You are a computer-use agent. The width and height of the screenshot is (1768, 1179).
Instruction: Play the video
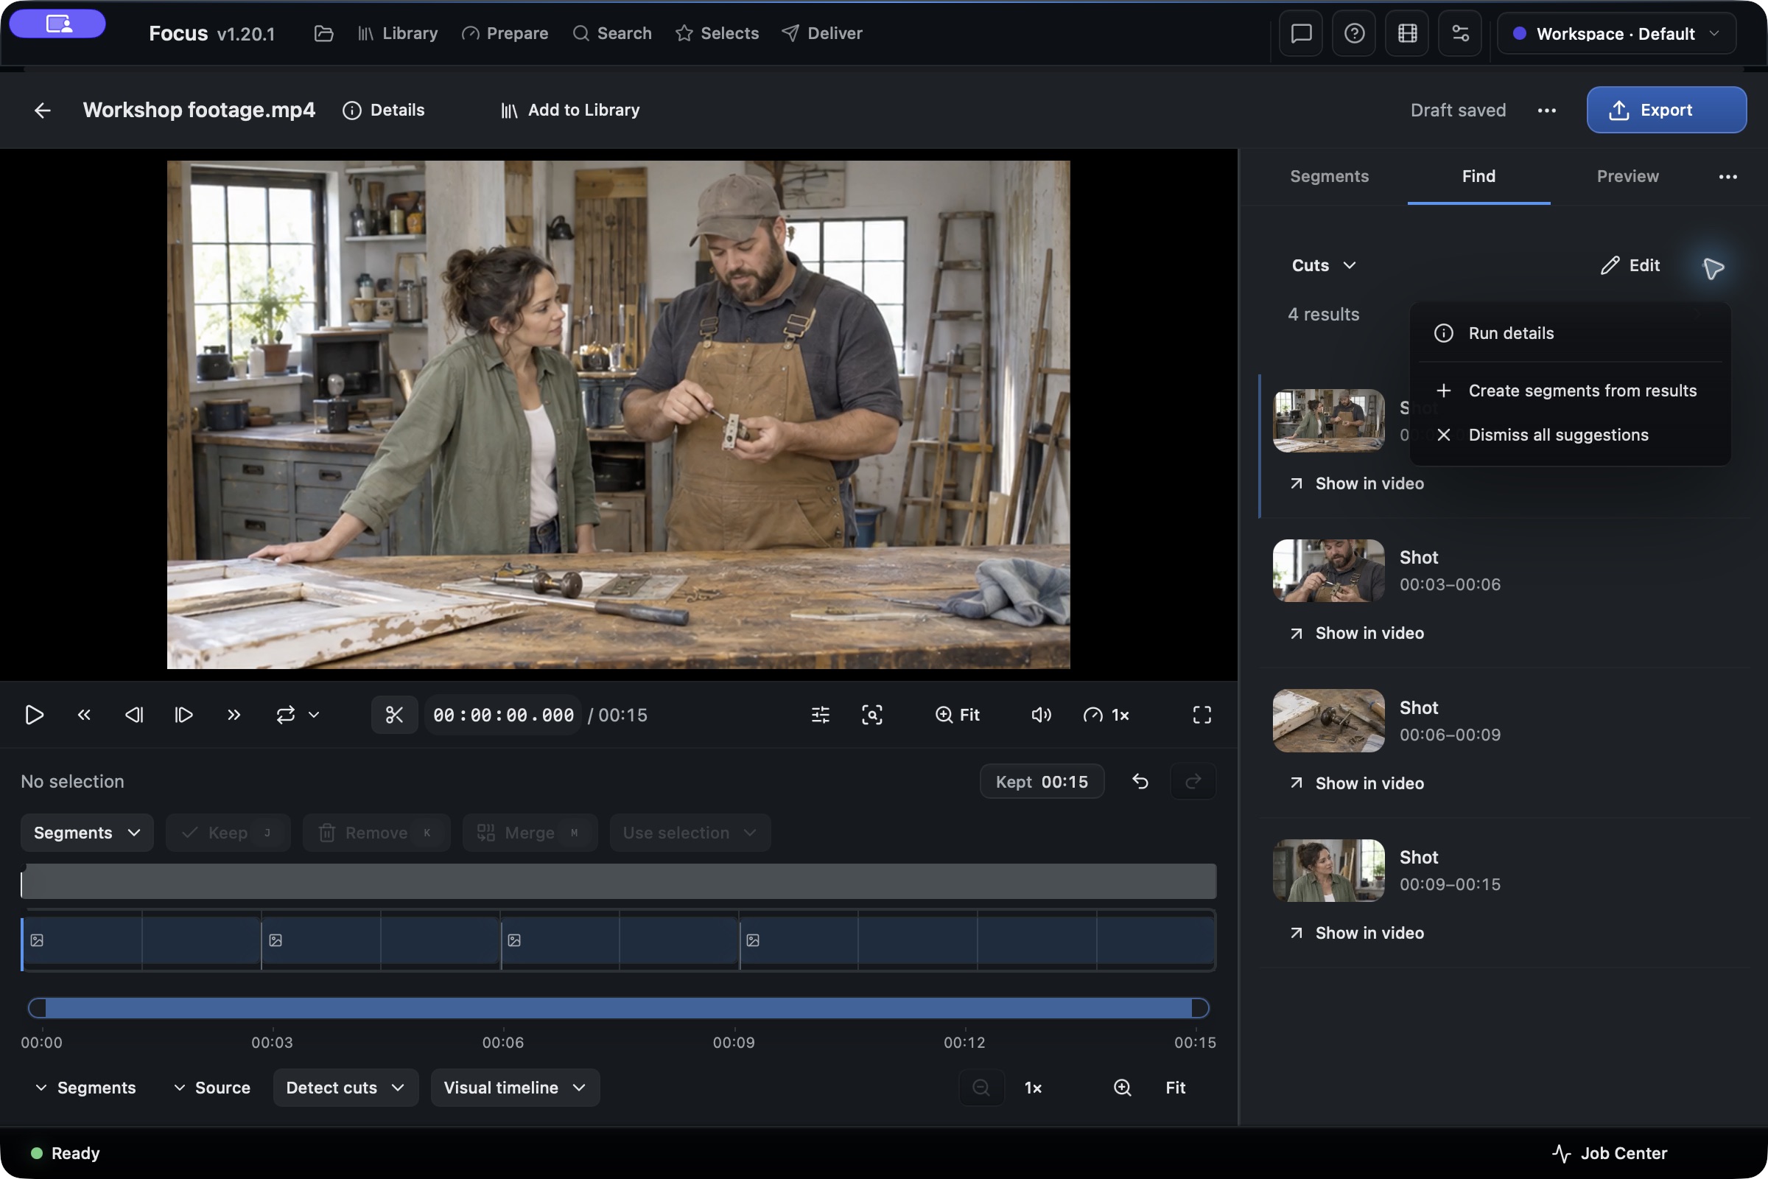34,714
